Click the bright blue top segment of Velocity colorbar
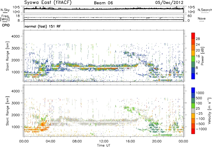The height and width of the screenshot is (147, 212). pyautogui.click(x=193, y=90)
